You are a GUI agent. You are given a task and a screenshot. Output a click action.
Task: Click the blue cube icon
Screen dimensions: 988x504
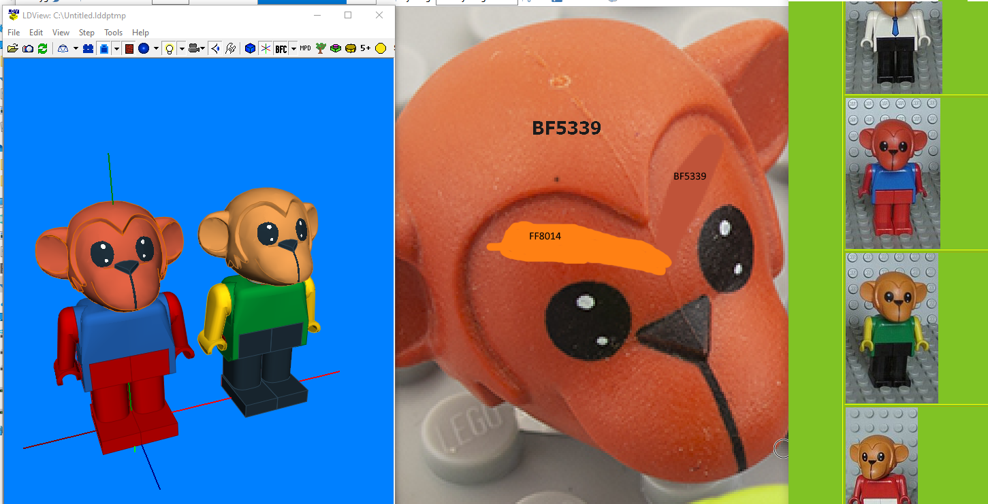[250, 48]
